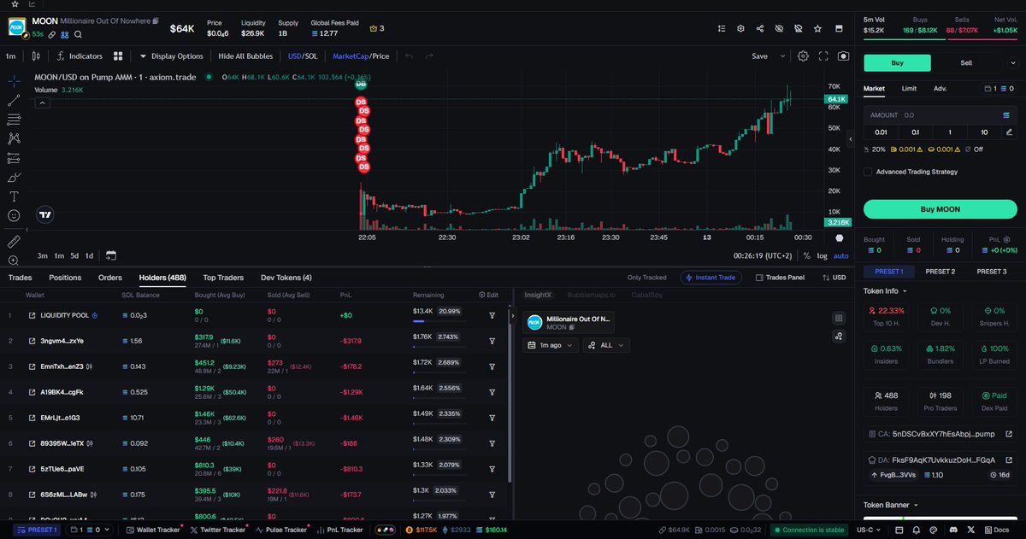Expand Token Banner section
The image size is (1026, 539).
pyautogui.click(x=890, y=505)
